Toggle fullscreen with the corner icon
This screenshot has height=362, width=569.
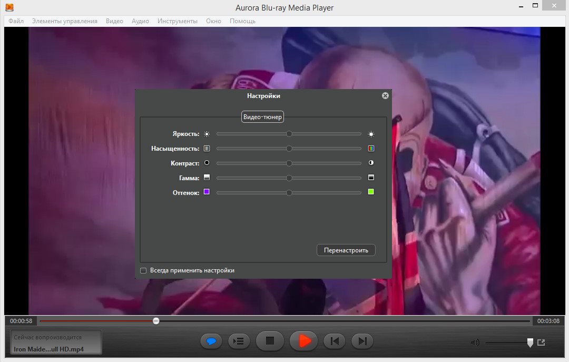[x=541, y=343]
